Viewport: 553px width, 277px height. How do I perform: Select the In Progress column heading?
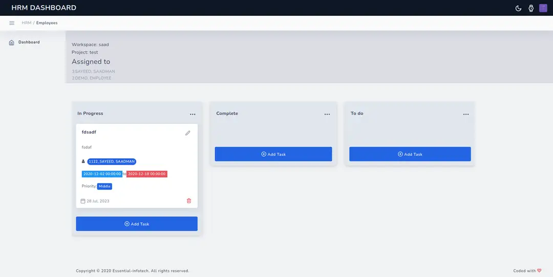tap(90, 114)
